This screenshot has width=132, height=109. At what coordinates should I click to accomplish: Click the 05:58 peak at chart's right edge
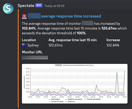125,71
